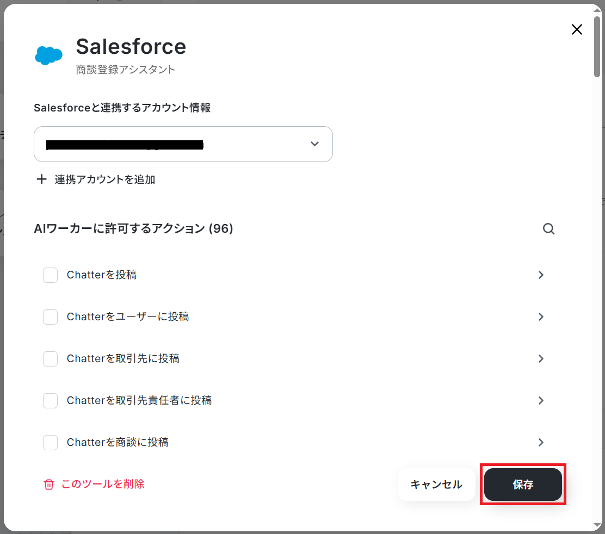Viewport: 605px width, 534px height.
Task: Show Chatterを商談に投稿 details chevron
Action: tap(541, 442)
